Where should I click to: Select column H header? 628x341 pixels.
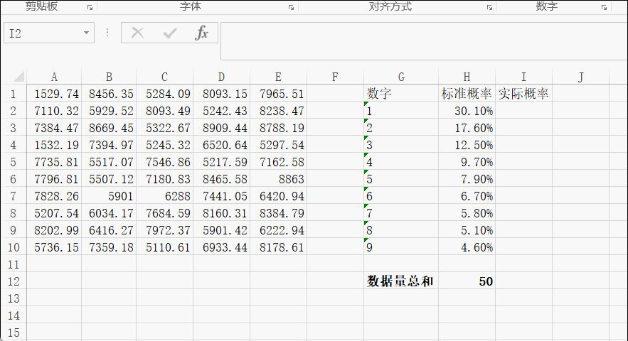coord(467,77)
